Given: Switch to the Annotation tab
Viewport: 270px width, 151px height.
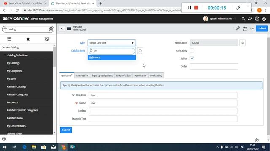Looking at the screenshot, I should point(82,75).
